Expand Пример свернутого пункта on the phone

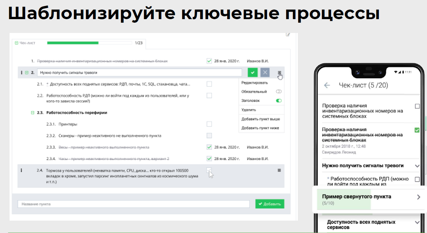(x=419, y=197)
